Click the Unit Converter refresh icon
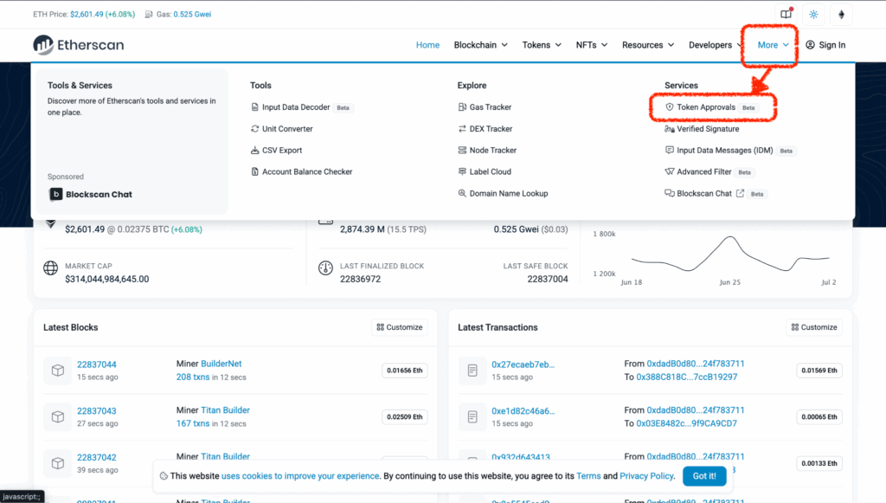886x503 pixels. tap(255, 129)
